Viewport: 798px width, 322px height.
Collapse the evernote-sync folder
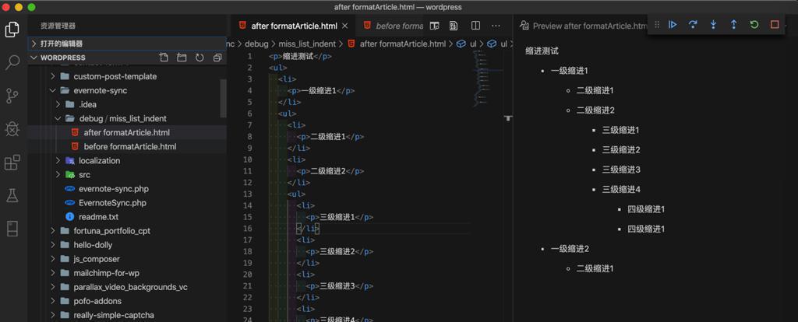tap(52, 90)
